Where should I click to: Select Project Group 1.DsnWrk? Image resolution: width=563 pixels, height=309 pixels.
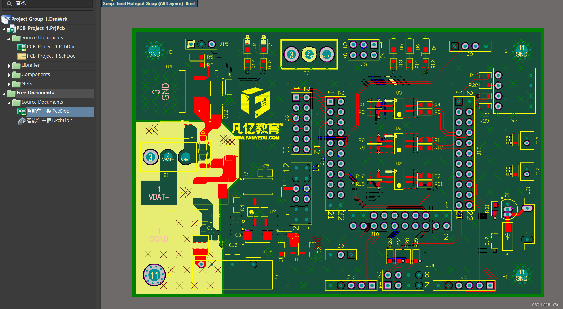(x=39, y=19)
